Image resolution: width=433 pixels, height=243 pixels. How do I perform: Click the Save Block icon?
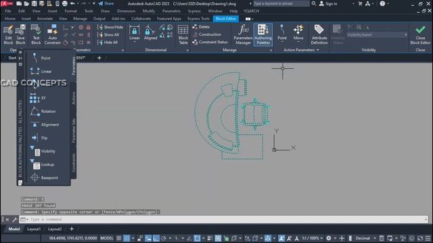pyautogui.click(x=20, y=34)
